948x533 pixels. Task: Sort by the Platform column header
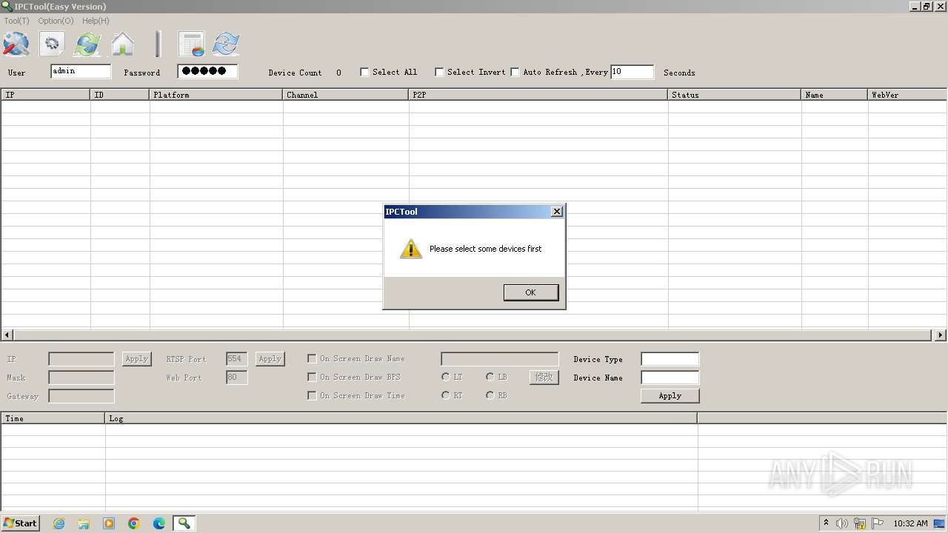click(216, 95)
